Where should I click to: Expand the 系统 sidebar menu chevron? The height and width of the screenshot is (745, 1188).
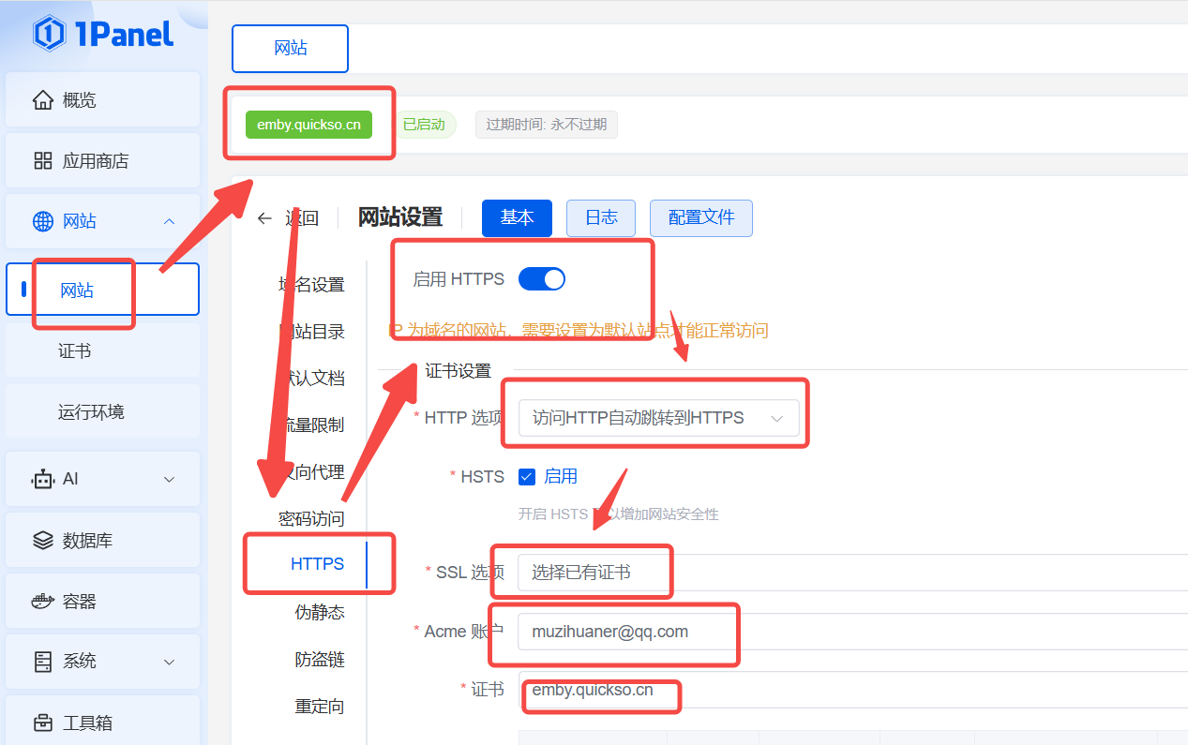[170, 662]
